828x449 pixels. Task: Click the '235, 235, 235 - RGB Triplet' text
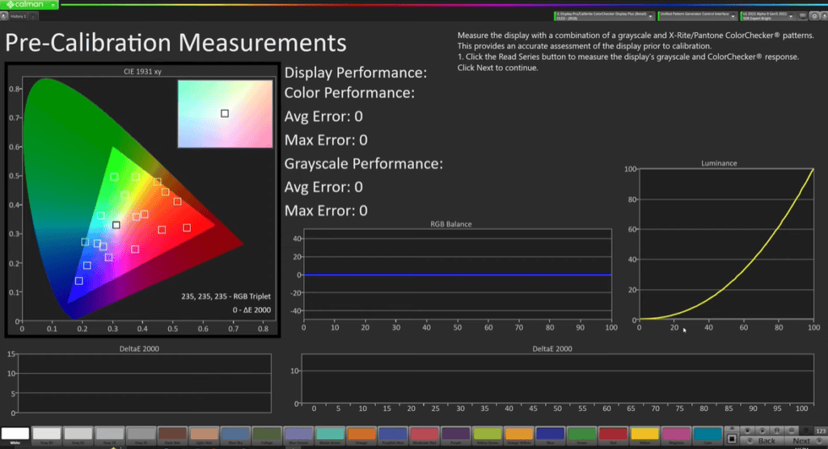226,296
